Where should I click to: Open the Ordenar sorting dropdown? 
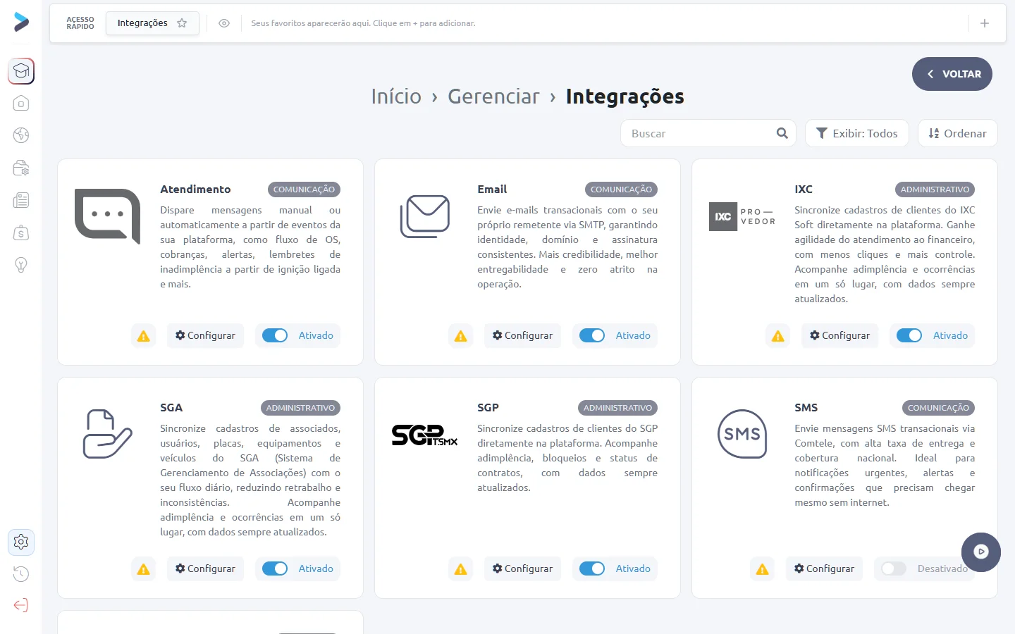(957, 133)
